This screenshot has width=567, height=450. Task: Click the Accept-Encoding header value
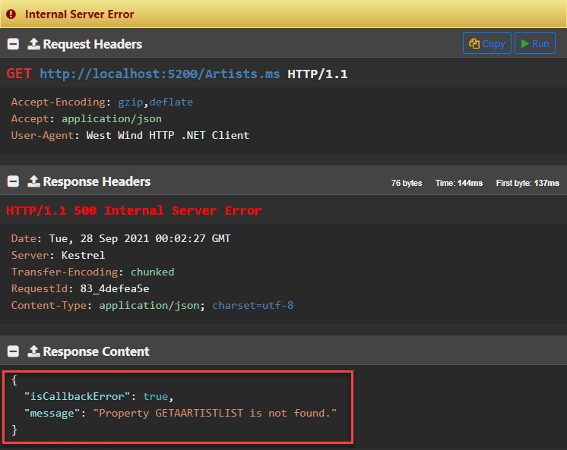[x=155, y=102]
